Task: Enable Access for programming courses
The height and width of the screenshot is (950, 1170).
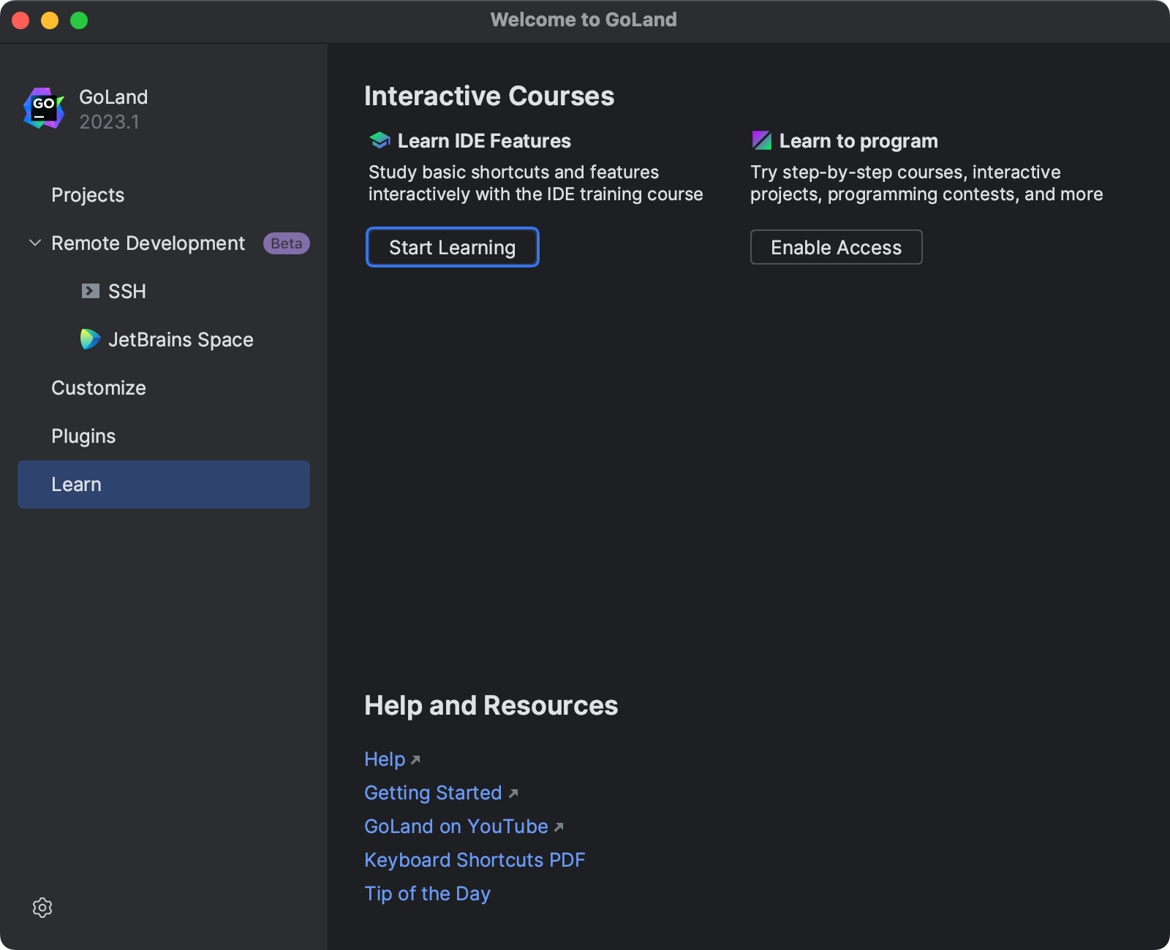Action: (836, 247)
